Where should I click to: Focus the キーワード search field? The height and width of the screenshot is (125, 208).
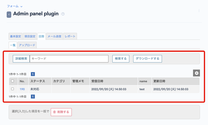[69, 59]
